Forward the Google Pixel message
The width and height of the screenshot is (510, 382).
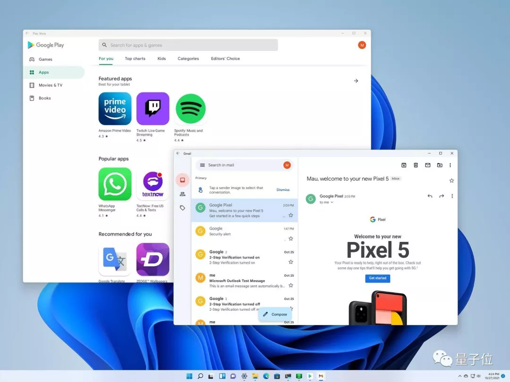[x=442, y=196]
